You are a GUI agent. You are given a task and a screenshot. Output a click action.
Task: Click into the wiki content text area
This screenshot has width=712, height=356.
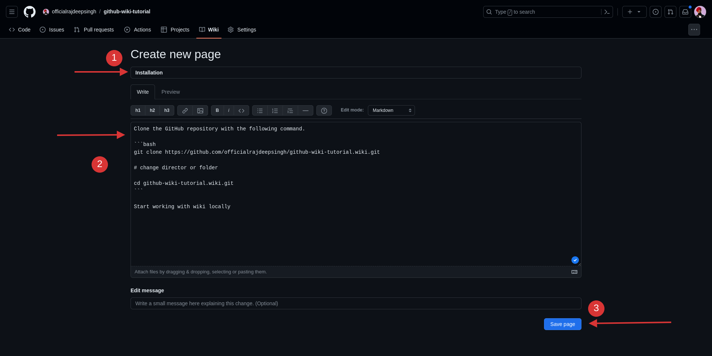point(356,194)
